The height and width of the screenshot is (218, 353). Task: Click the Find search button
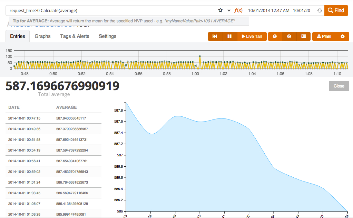click(336, 10)
